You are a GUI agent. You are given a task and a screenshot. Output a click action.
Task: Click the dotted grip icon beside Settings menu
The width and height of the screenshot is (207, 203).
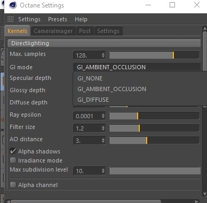[x=10, y=19]
